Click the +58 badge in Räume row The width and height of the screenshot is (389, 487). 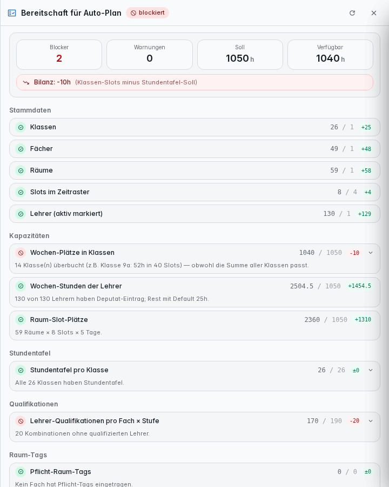(366, 170)
